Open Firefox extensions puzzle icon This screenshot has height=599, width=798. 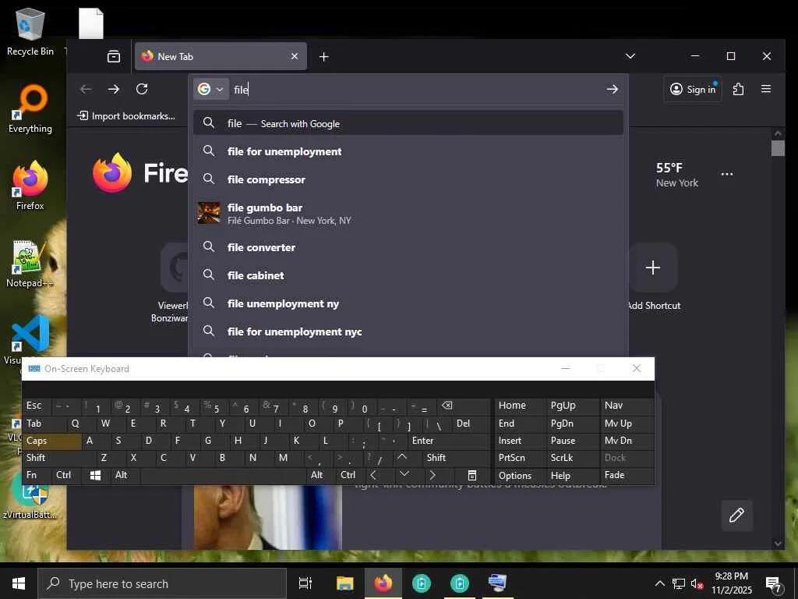click(x=738, y=89)
